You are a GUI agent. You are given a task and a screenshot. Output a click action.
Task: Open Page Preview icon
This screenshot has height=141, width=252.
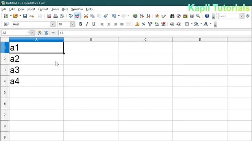coord(62,16)
